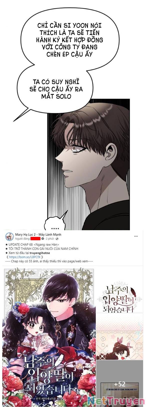Click the 'ra mắt solo' speech bubble
The image size is (146, 407).
pyautogui.click(x=55, y=89)
